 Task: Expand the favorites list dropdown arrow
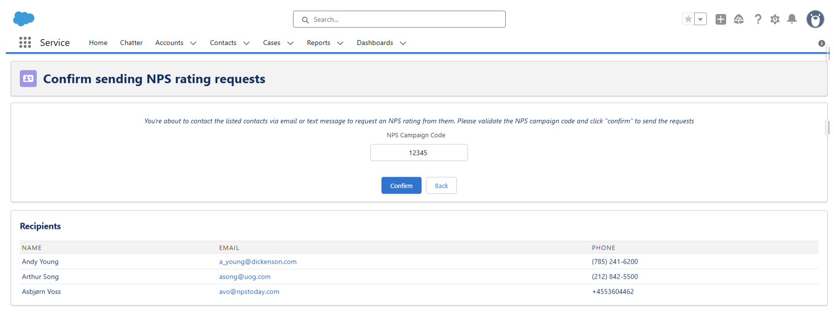tap(701, 19)
